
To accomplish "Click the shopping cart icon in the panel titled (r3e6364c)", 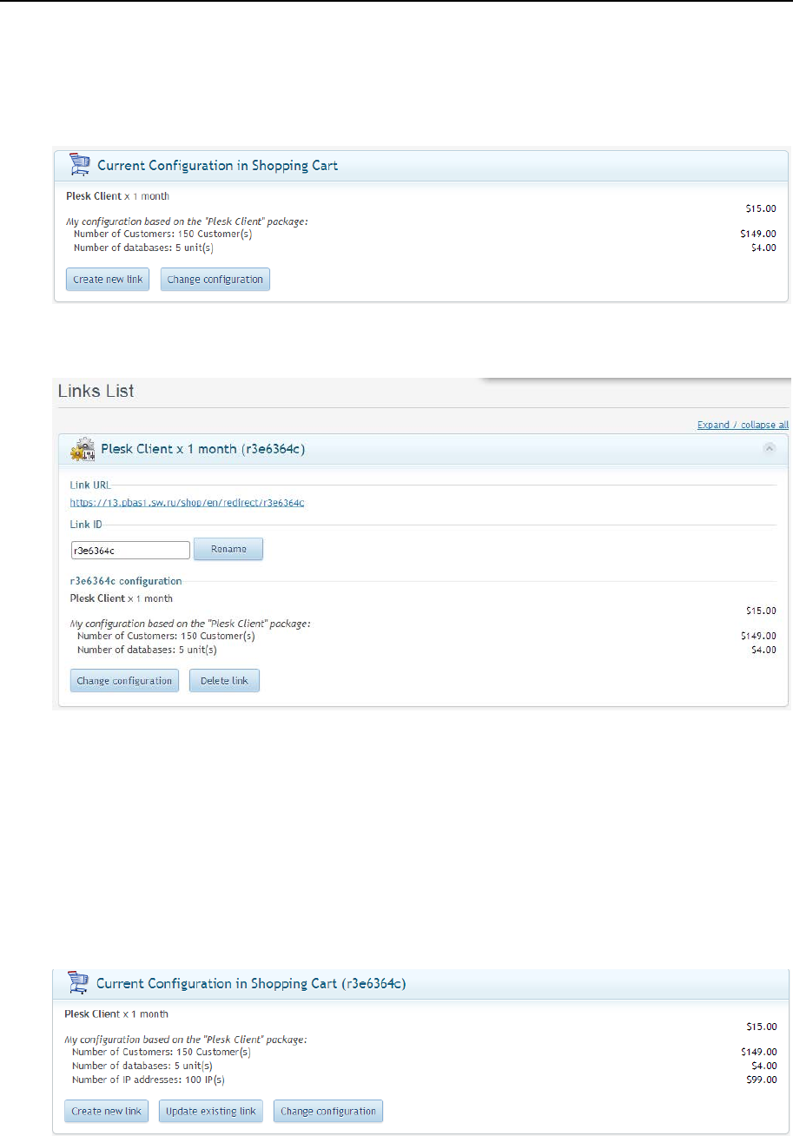I will 78,983.
